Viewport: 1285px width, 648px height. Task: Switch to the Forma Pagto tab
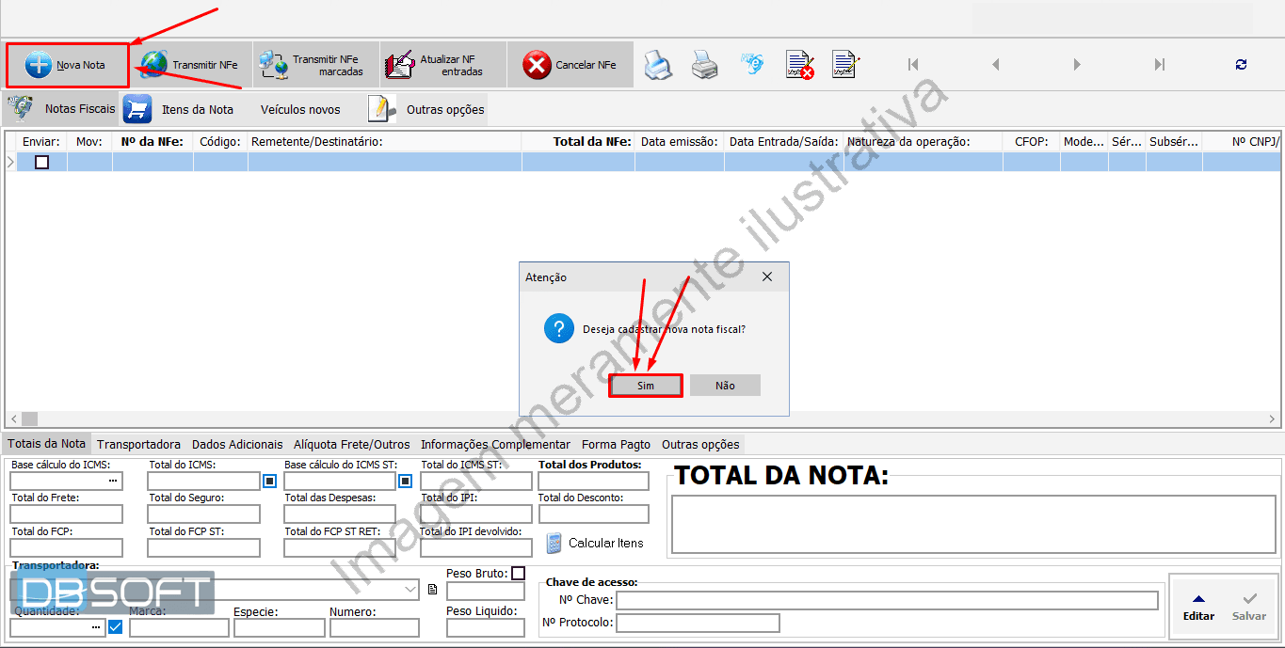616,444
